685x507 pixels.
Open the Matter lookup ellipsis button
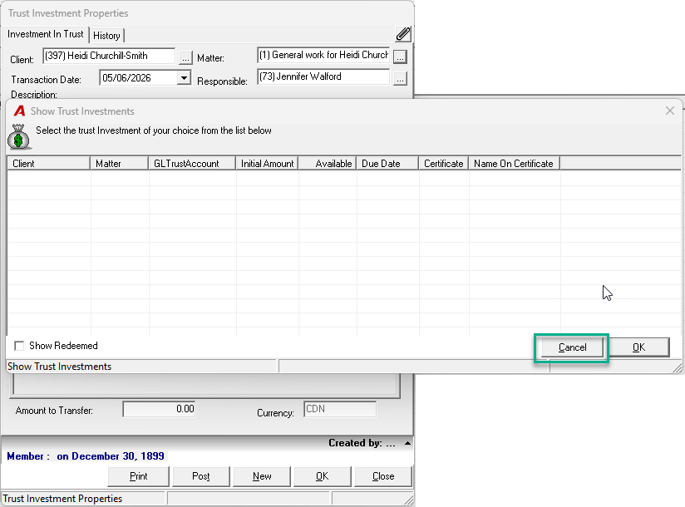(x=400, y=57)
